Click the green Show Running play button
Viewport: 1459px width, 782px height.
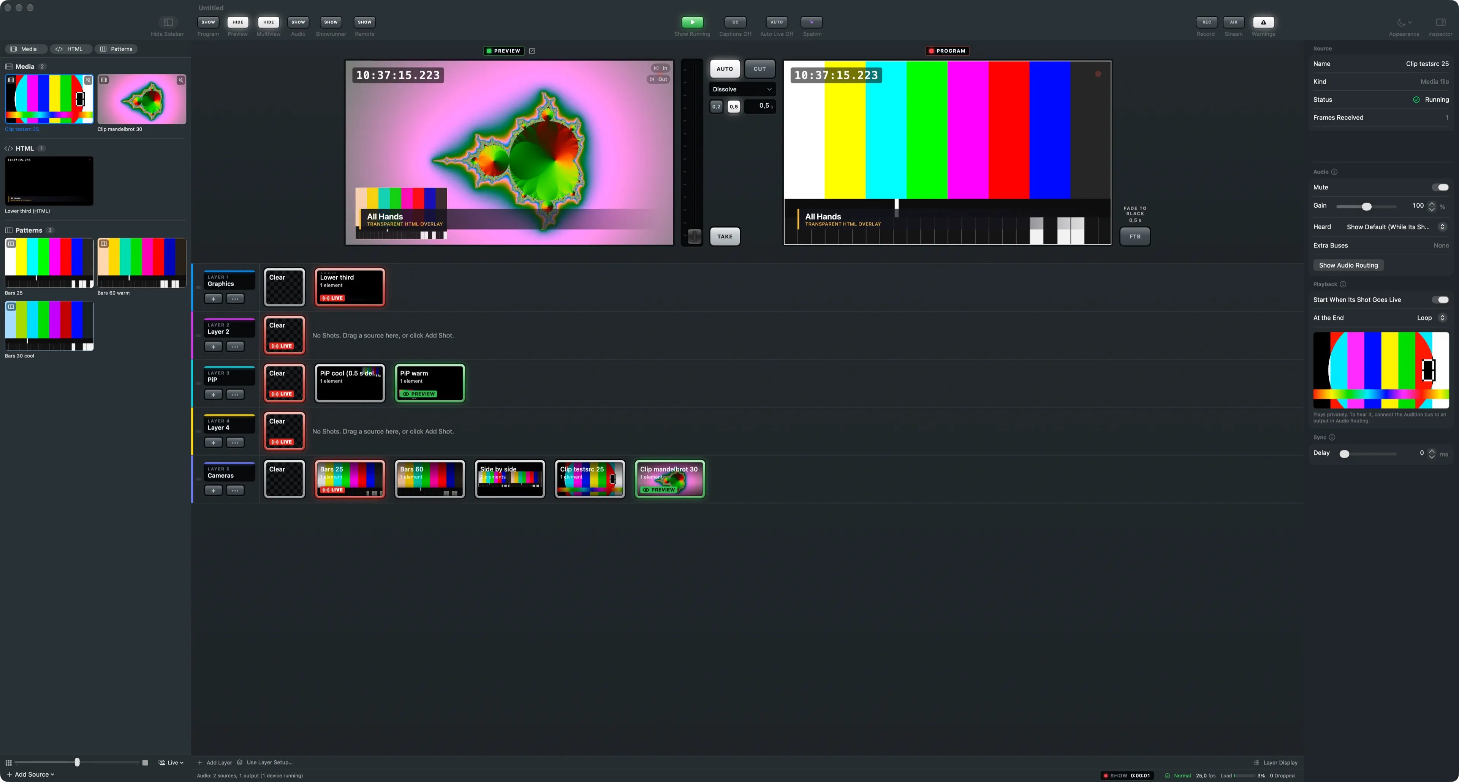coord(692,22)
